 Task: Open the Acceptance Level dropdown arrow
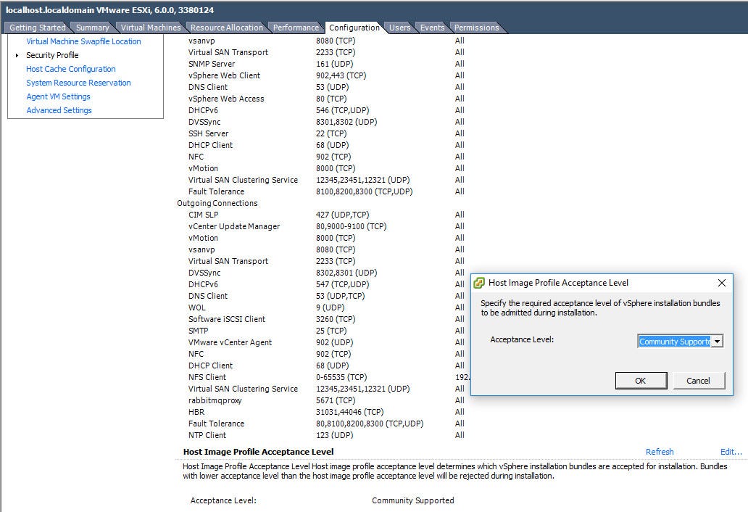(x=717, y=341)
